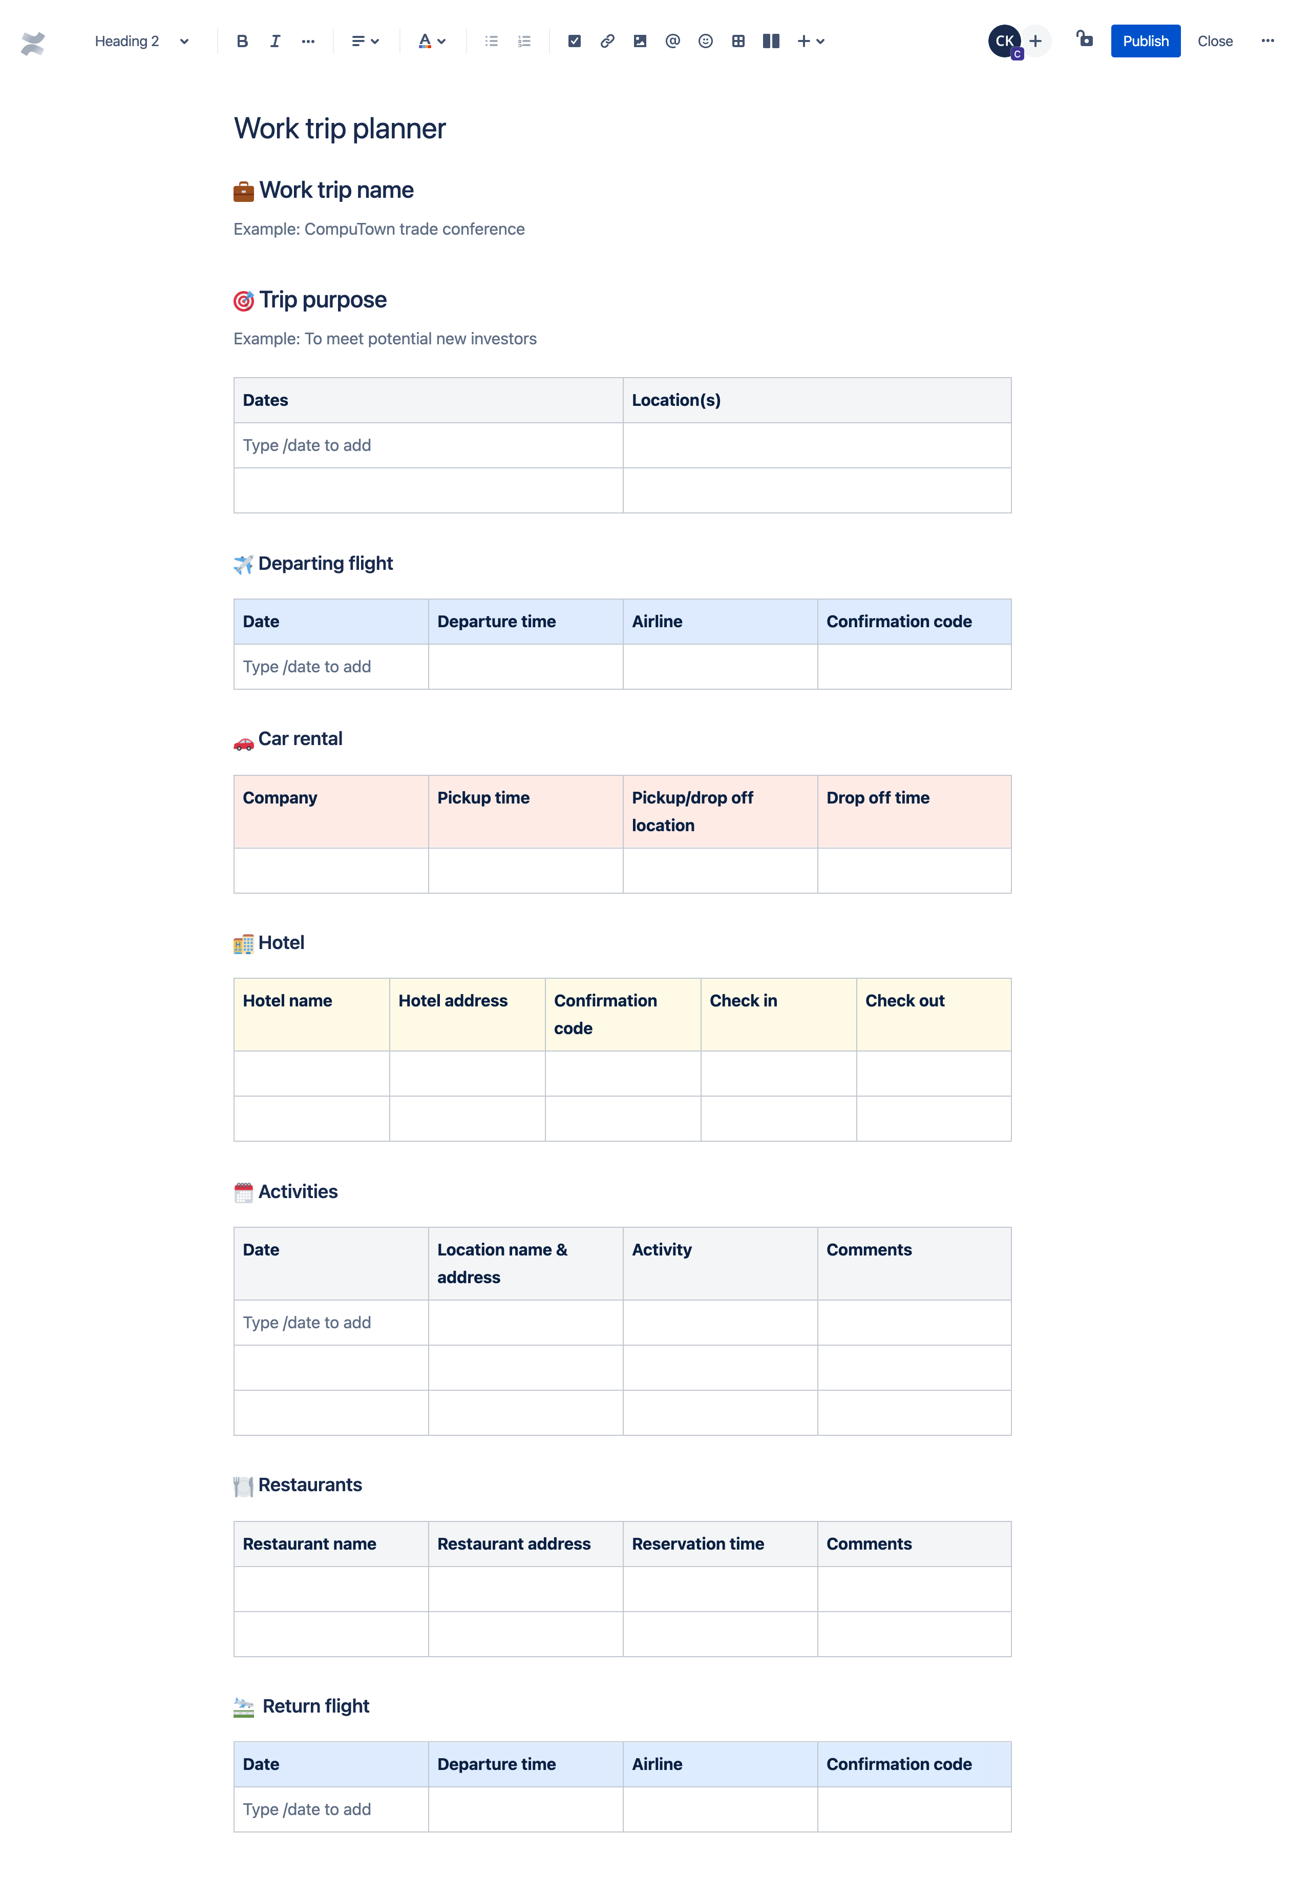Select the emoji insertion icon
This screenshot has width=1311, height=1895.
[x=705, y=42]
